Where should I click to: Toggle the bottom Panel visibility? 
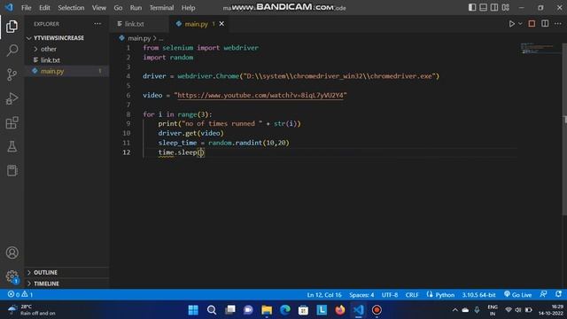483,7
